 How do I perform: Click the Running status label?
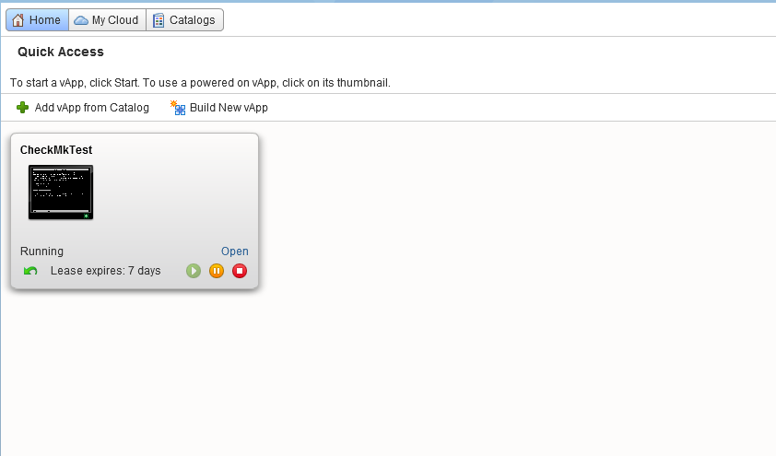pos(41,251)
